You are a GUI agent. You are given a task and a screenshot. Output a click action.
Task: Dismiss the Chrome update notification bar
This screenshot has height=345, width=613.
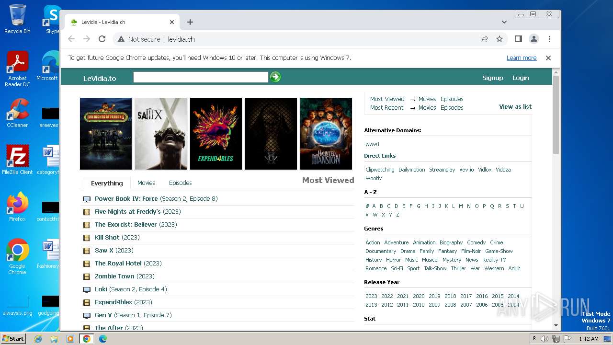click(548, 58)
